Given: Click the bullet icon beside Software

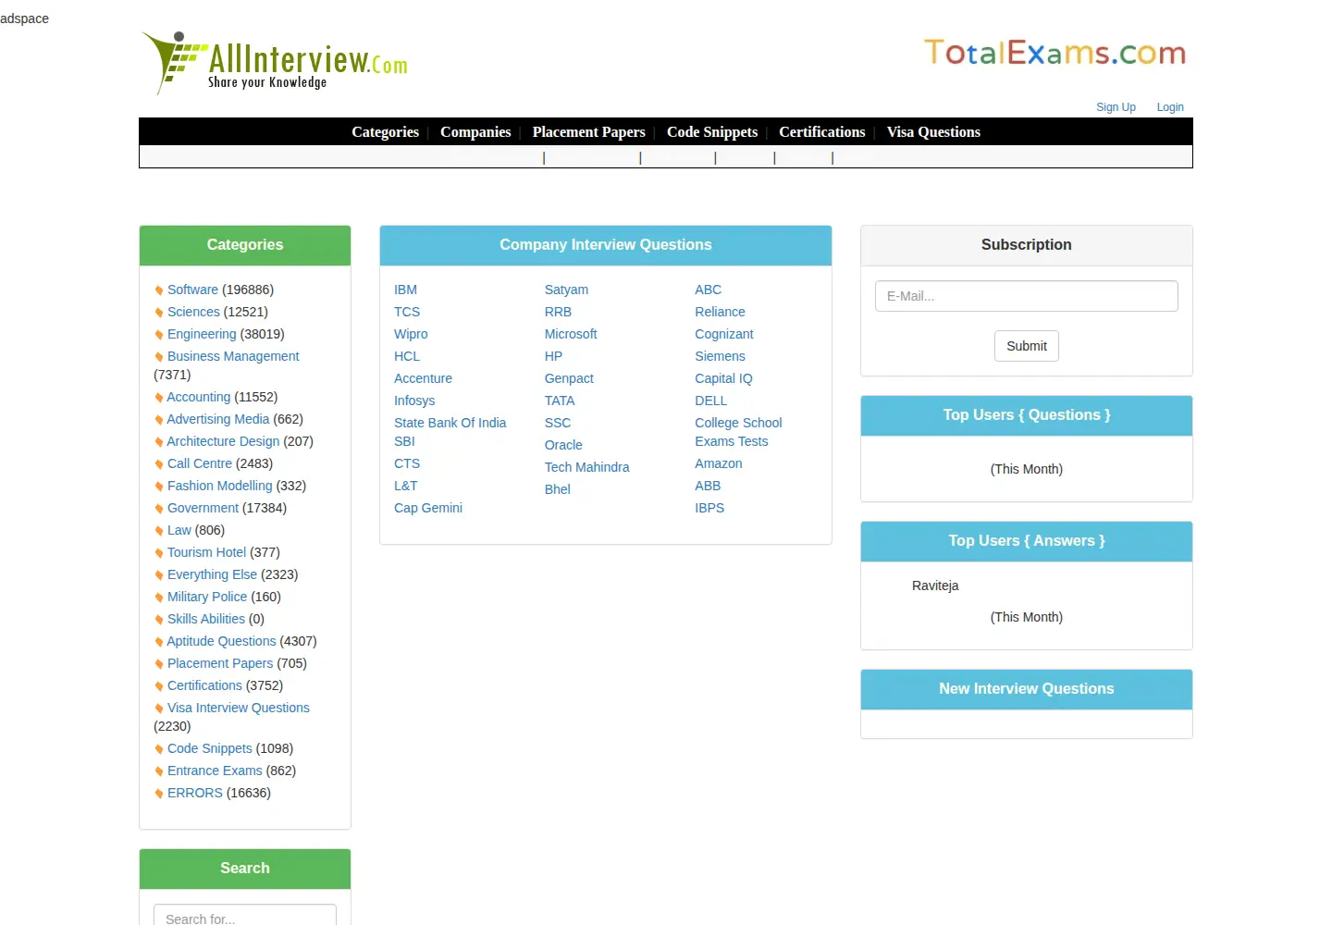Looking at the screenshot, I should 159,290.
